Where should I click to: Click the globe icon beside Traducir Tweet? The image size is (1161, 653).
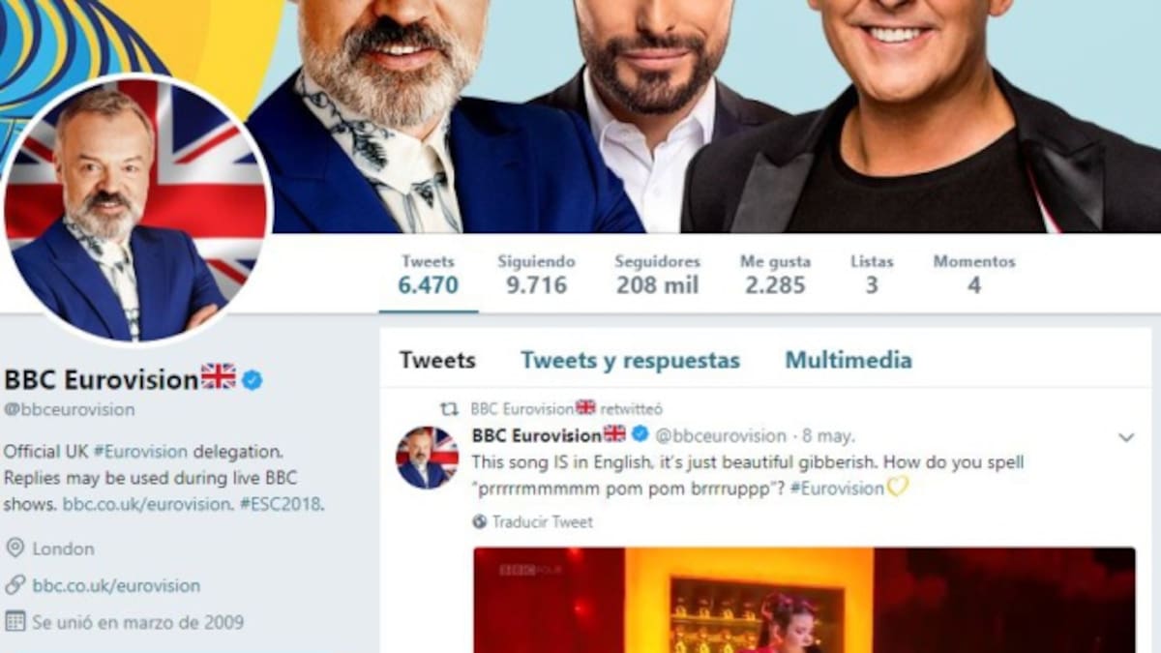point(480,522)
